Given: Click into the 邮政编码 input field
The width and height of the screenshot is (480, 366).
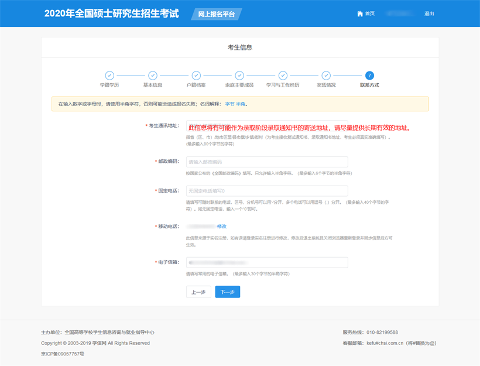Looking at the screenshot, I should coord(267,162).
